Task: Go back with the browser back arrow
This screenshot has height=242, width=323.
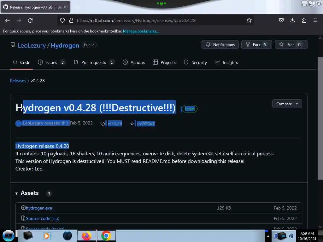Action: coord(8,20)
